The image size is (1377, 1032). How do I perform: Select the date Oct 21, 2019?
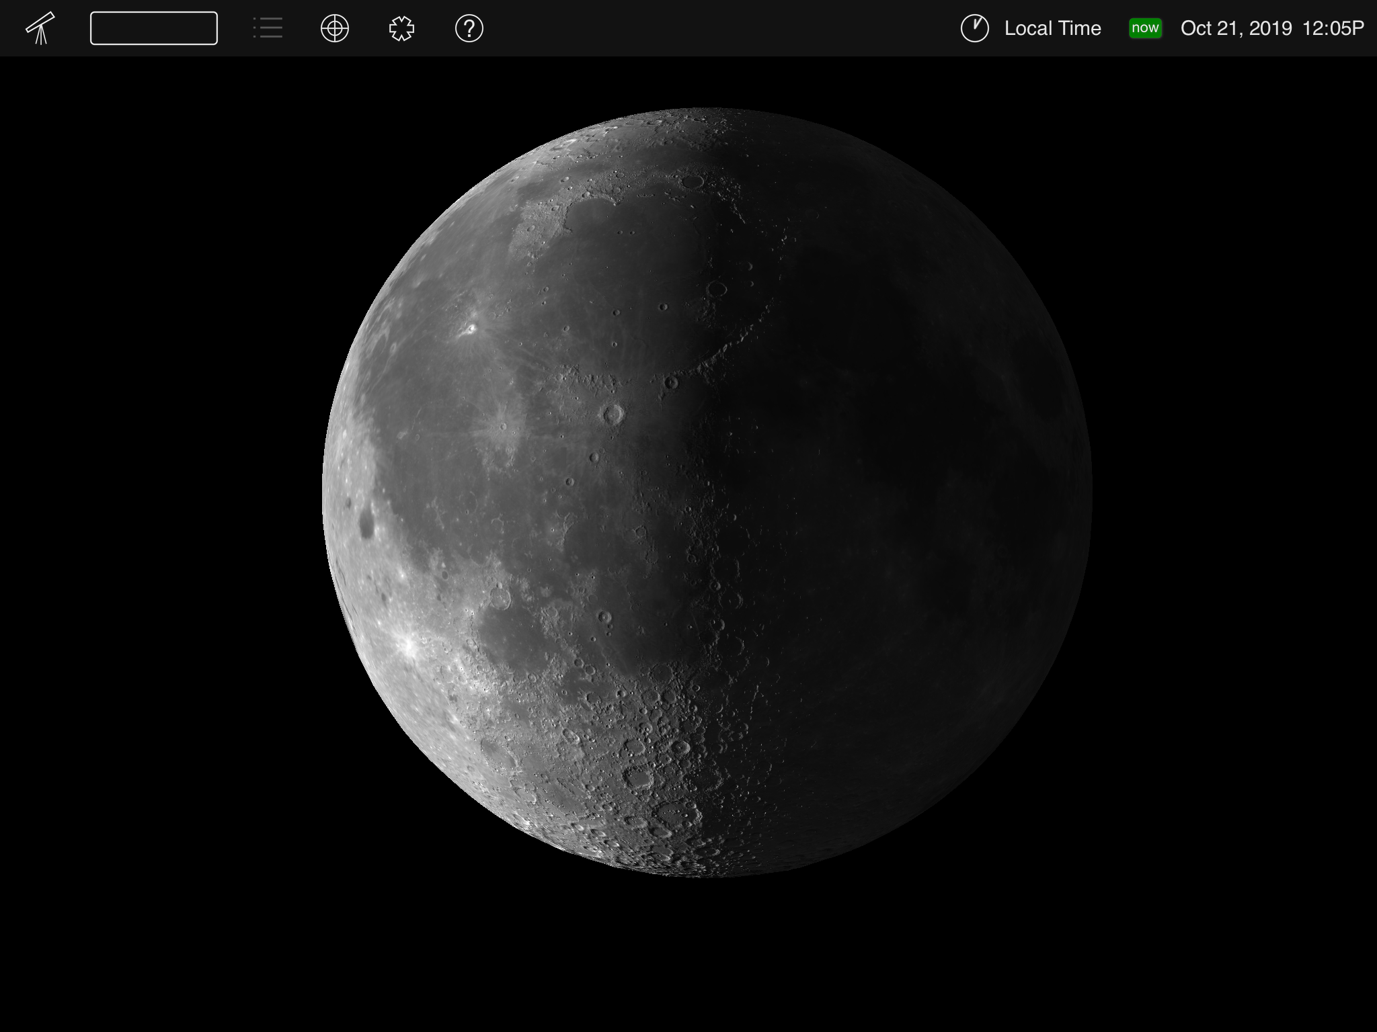point(1236,28)
